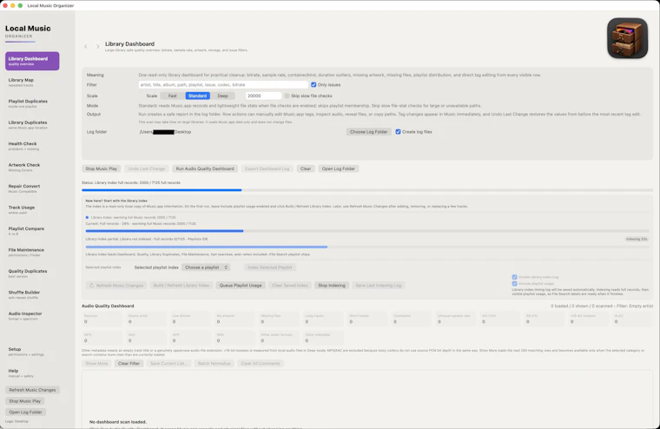This screenshot has height=429, width=660.
Task: Select the Missing files stat card
Action: 279,319
